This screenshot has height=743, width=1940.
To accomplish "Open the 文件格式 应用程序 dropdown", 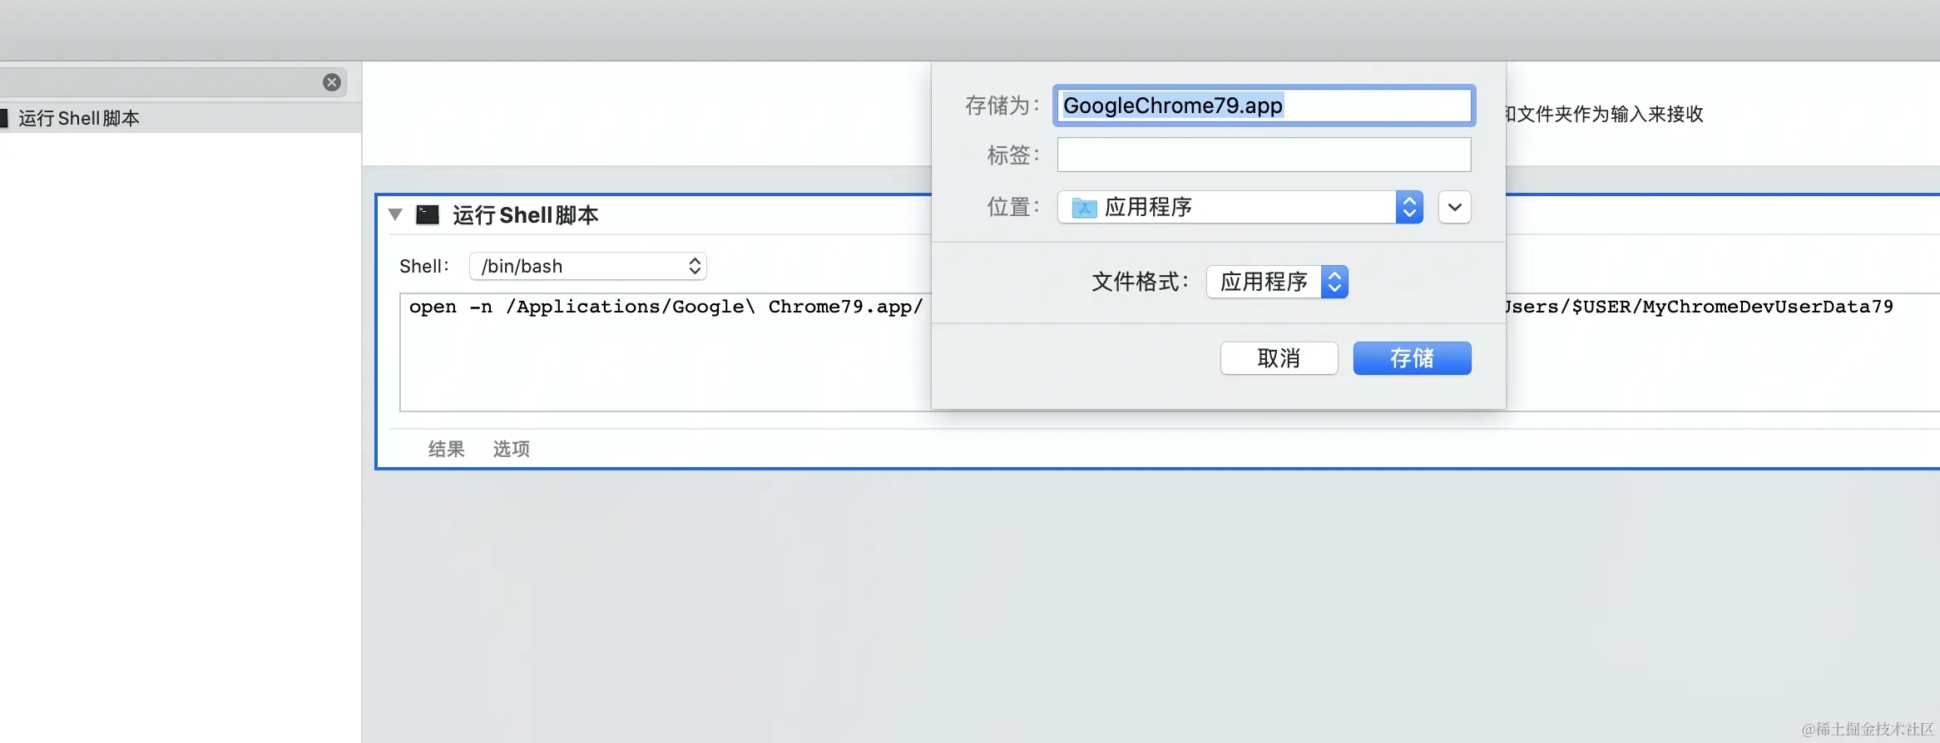I will pos(1277,282).
